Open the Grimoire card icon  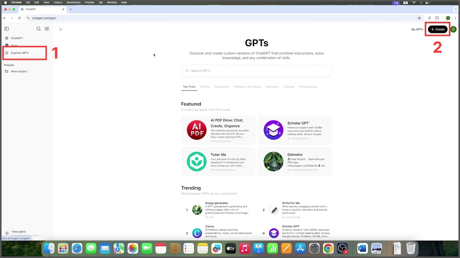click(273, 161)
